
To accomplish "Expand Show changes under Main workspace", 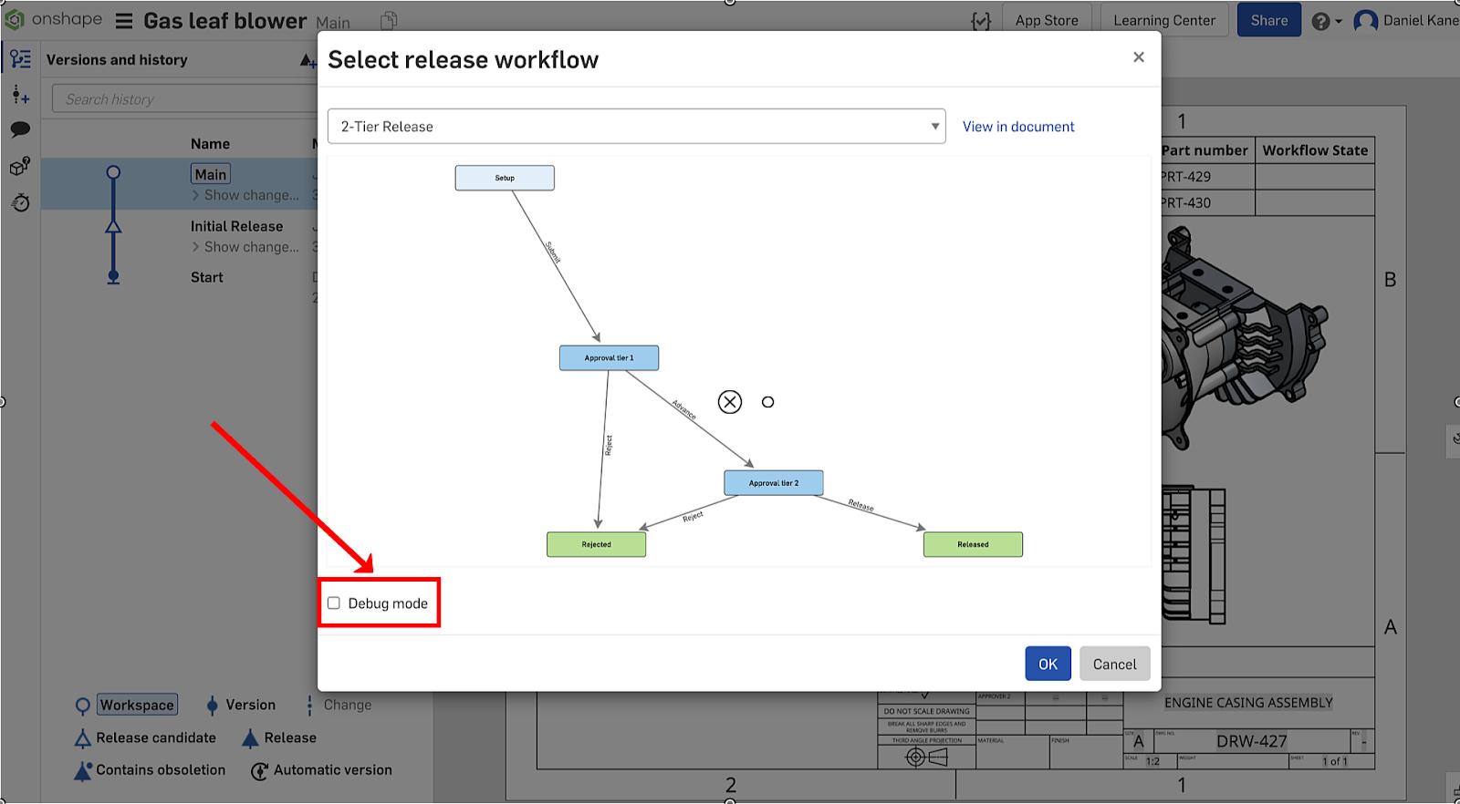I will coord(245,195).
